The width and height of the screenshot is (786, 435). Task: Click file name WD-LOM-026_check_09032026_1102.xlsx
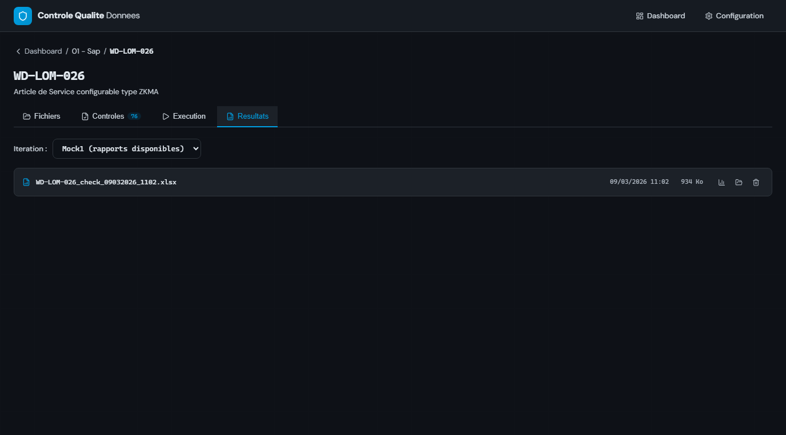tap(106, 182)
